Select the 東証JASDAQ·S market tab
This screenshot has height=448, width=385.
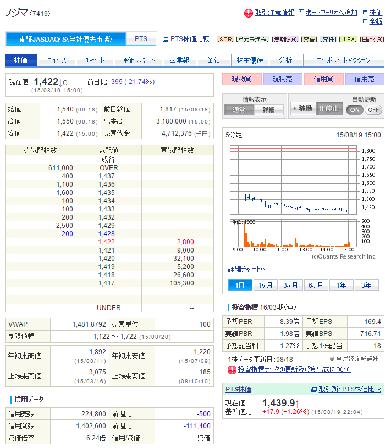coord(65,39)
